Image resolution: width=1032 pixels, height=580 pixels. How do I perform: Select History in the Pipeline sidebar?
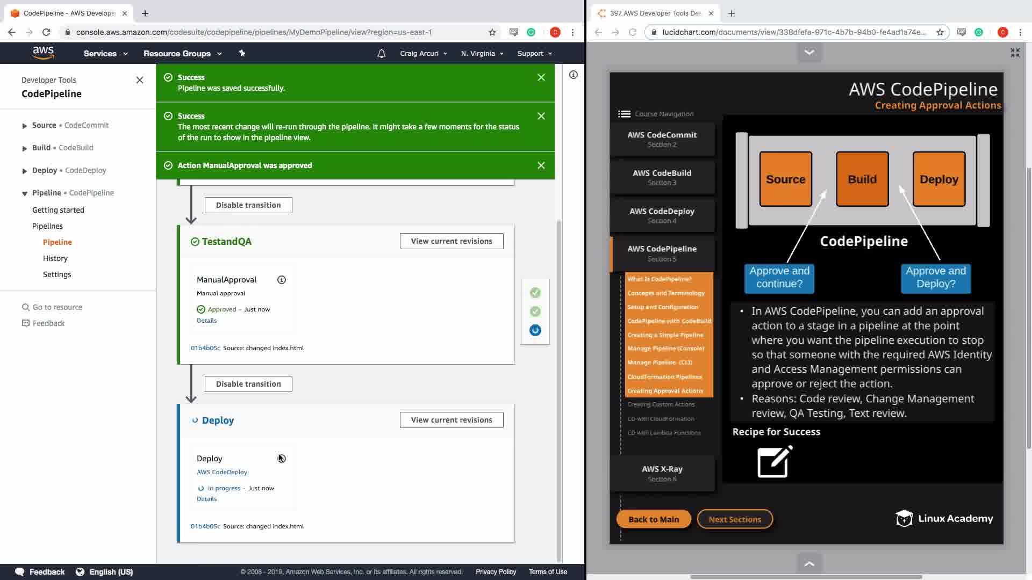tap(55, 258)
